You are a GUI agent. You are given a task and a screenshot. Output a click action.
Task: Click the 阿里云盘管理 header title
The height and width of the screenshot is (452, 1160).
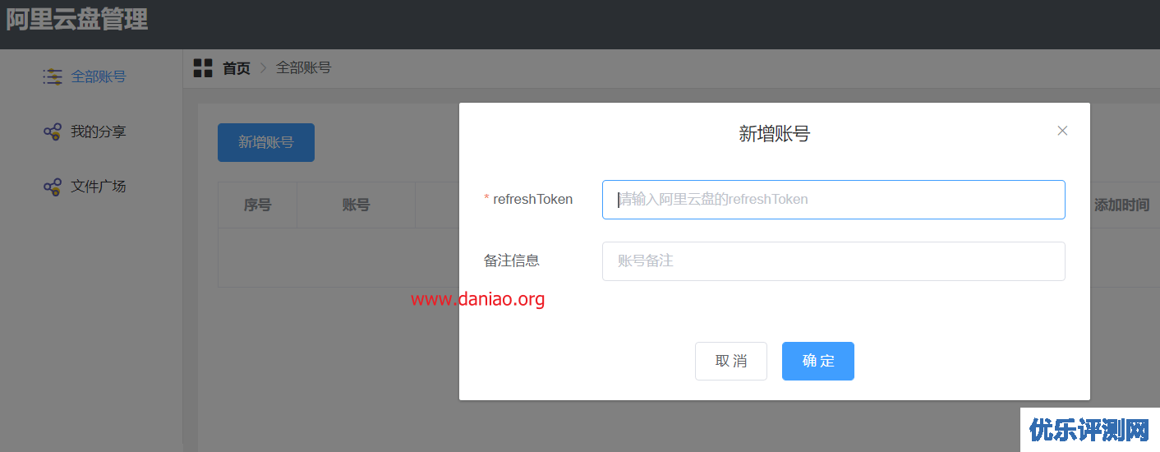click(x=77, y=19)
